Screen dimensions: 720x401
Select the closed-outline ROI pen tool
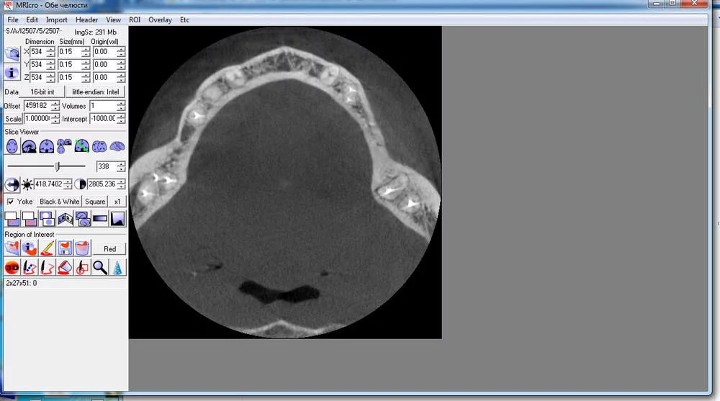pyautogui.click(x=47, y=267)
